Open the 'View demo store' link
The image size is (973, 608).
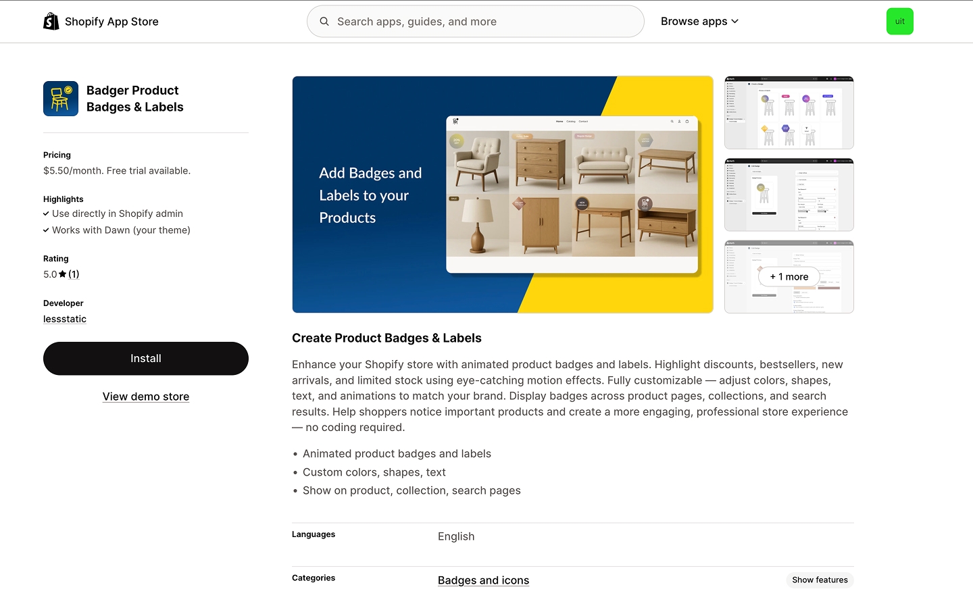tap(145, 397)
